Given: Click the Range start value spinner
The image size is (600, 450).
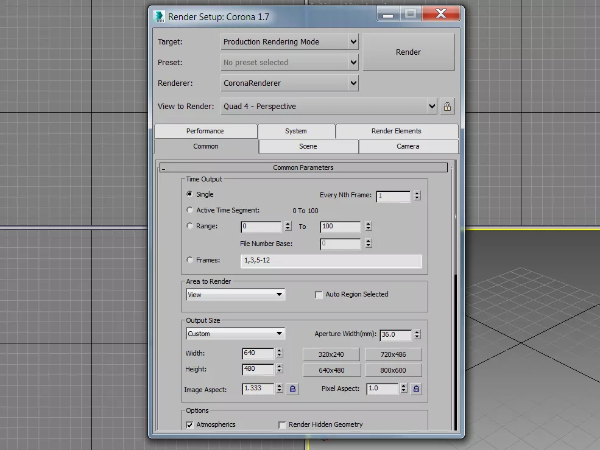Looking at the screenshot, I should 288,227.
